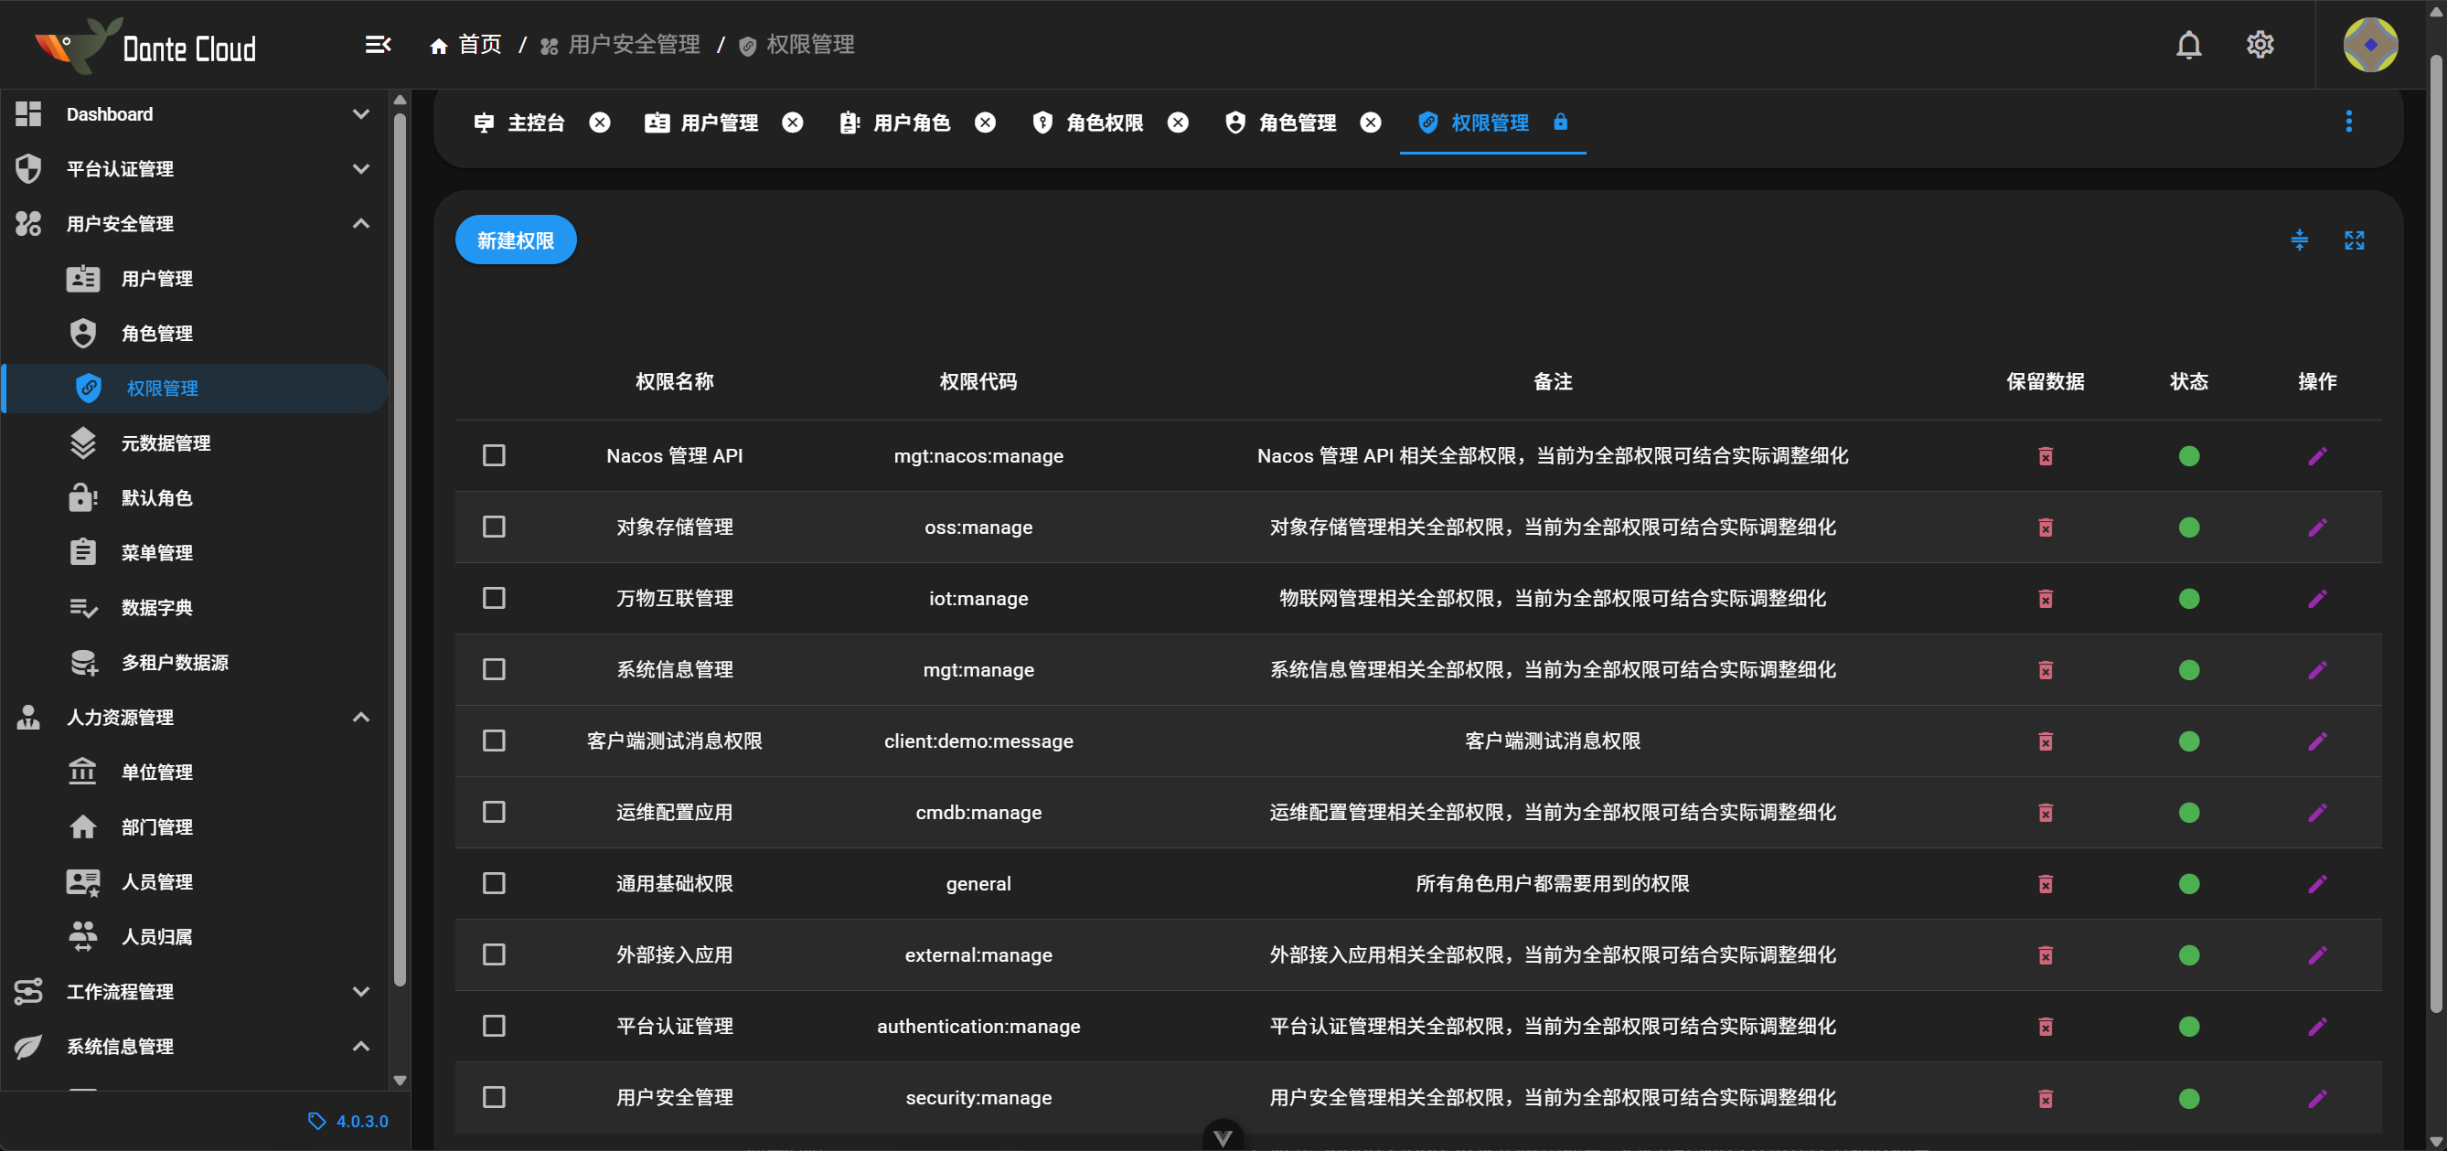Click the table density icon
Viewport: 2447px width, 1151px height.
coord(2299,240)
